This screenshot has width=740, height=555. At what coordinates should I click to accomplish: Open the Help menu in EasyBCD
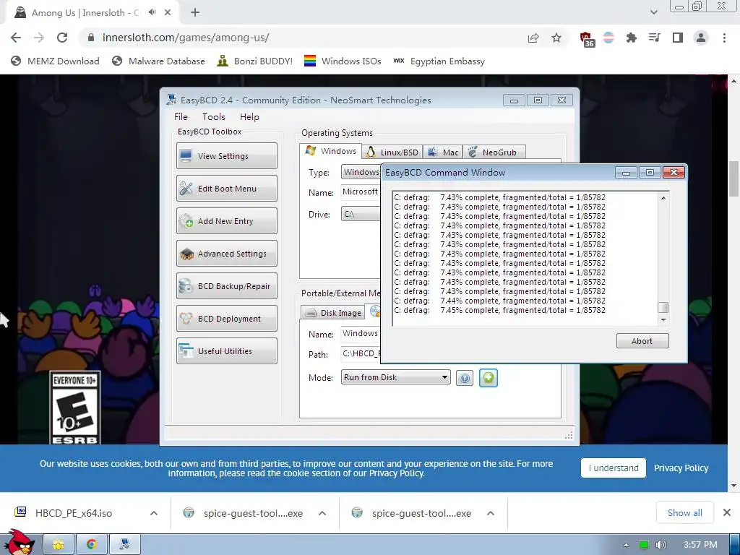[x=249, y=116]
